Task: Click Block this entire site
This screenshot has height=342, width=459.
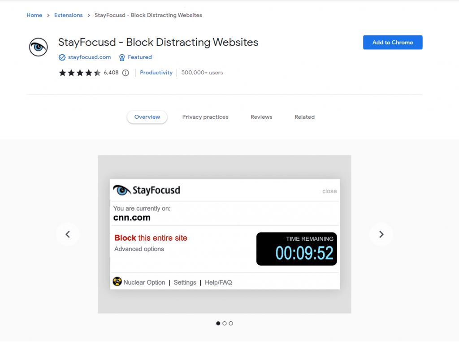Action: point(151,238)
